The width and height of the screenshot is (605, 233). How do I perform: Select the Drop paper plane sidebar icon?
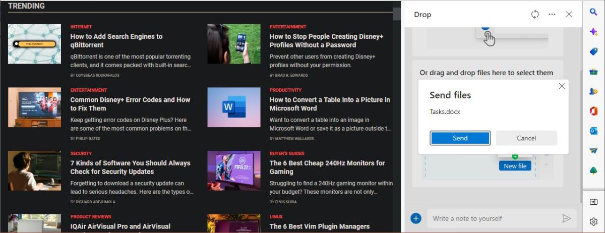point(593,151)
